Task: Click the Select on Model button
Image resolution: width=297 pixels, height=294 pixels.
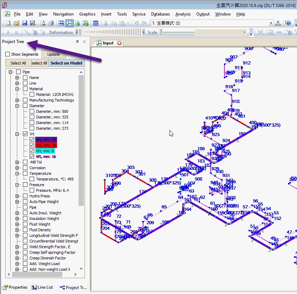Action: (x=67, y=63)
